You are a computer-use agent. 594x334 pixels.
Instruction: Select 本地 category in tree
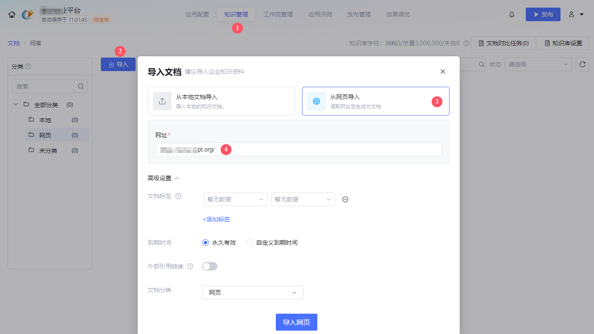pyautogui.click(x=57, y=120)
